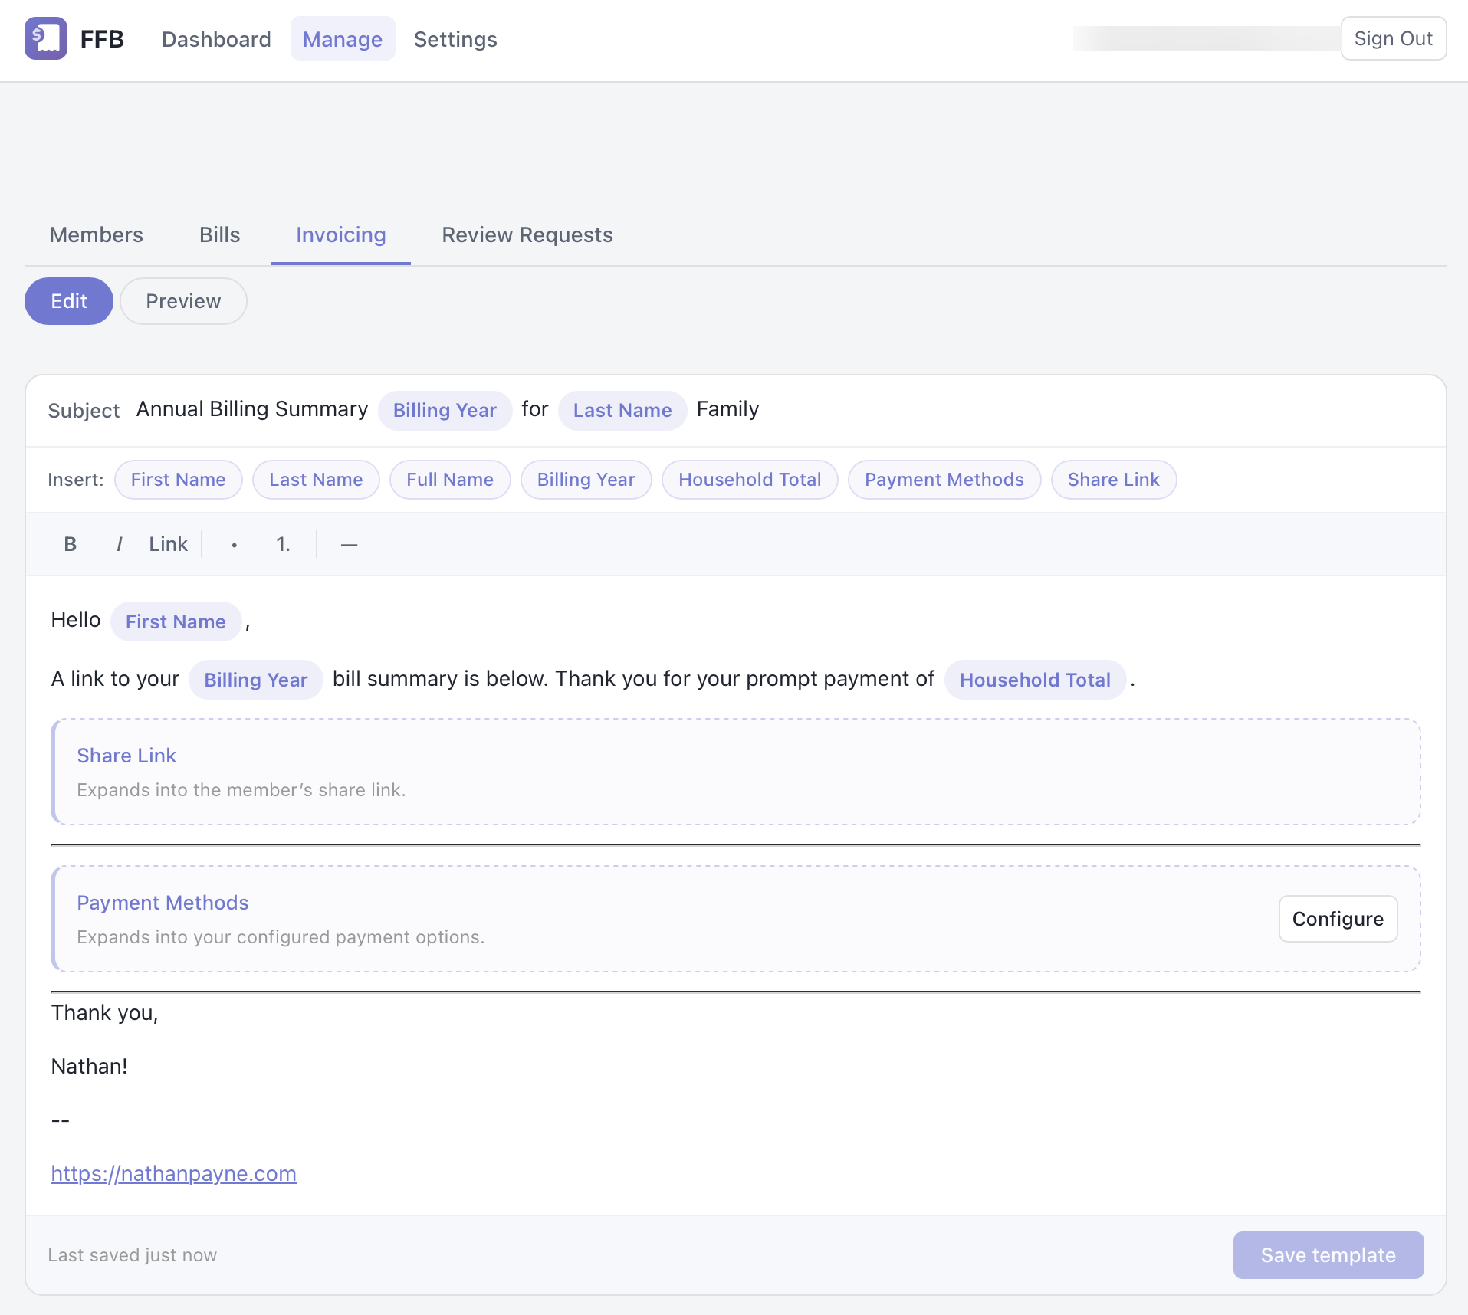
Task: Switch to the Review Requests tab
Action: (x=527, y=234)
